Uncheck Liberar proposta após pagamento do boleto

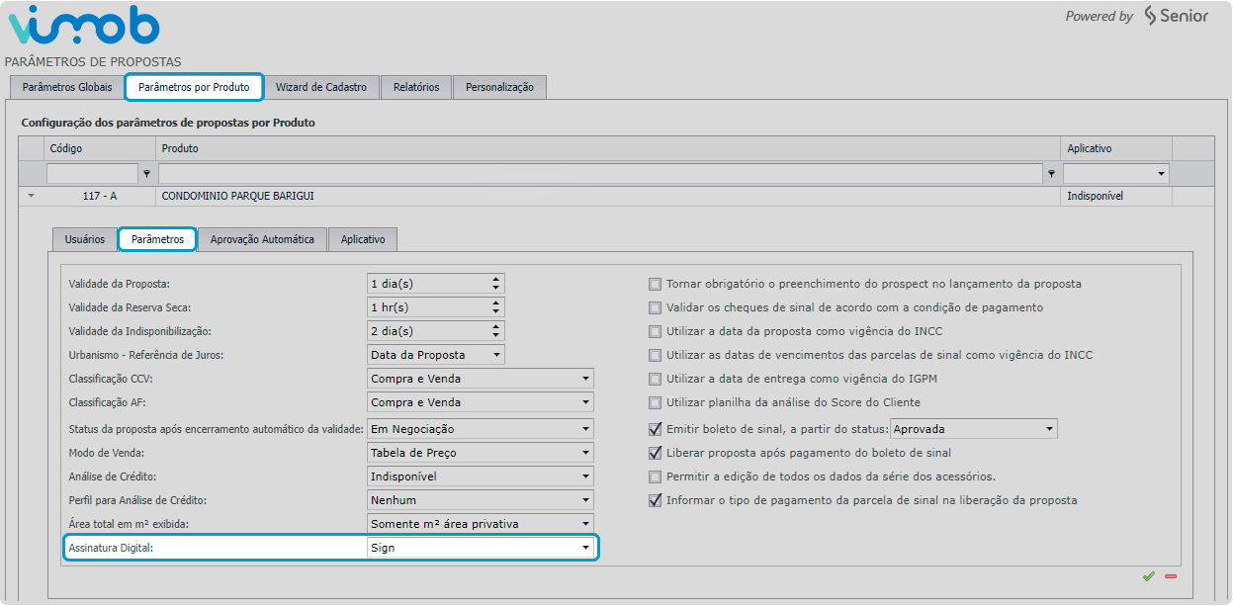click(655, 453)
